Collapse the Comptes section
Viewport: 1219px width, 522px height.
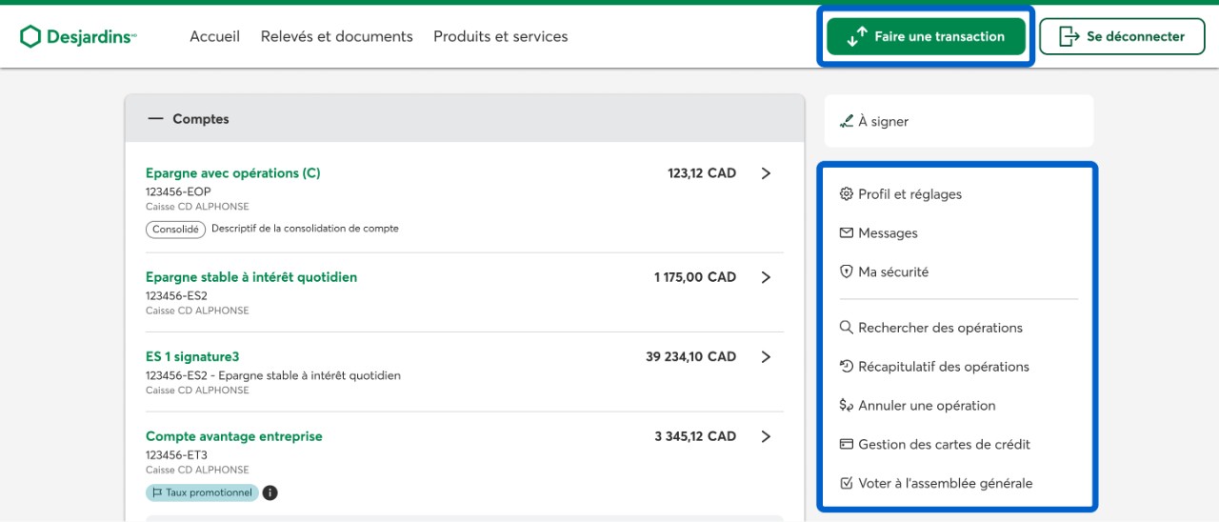(156, 119)
